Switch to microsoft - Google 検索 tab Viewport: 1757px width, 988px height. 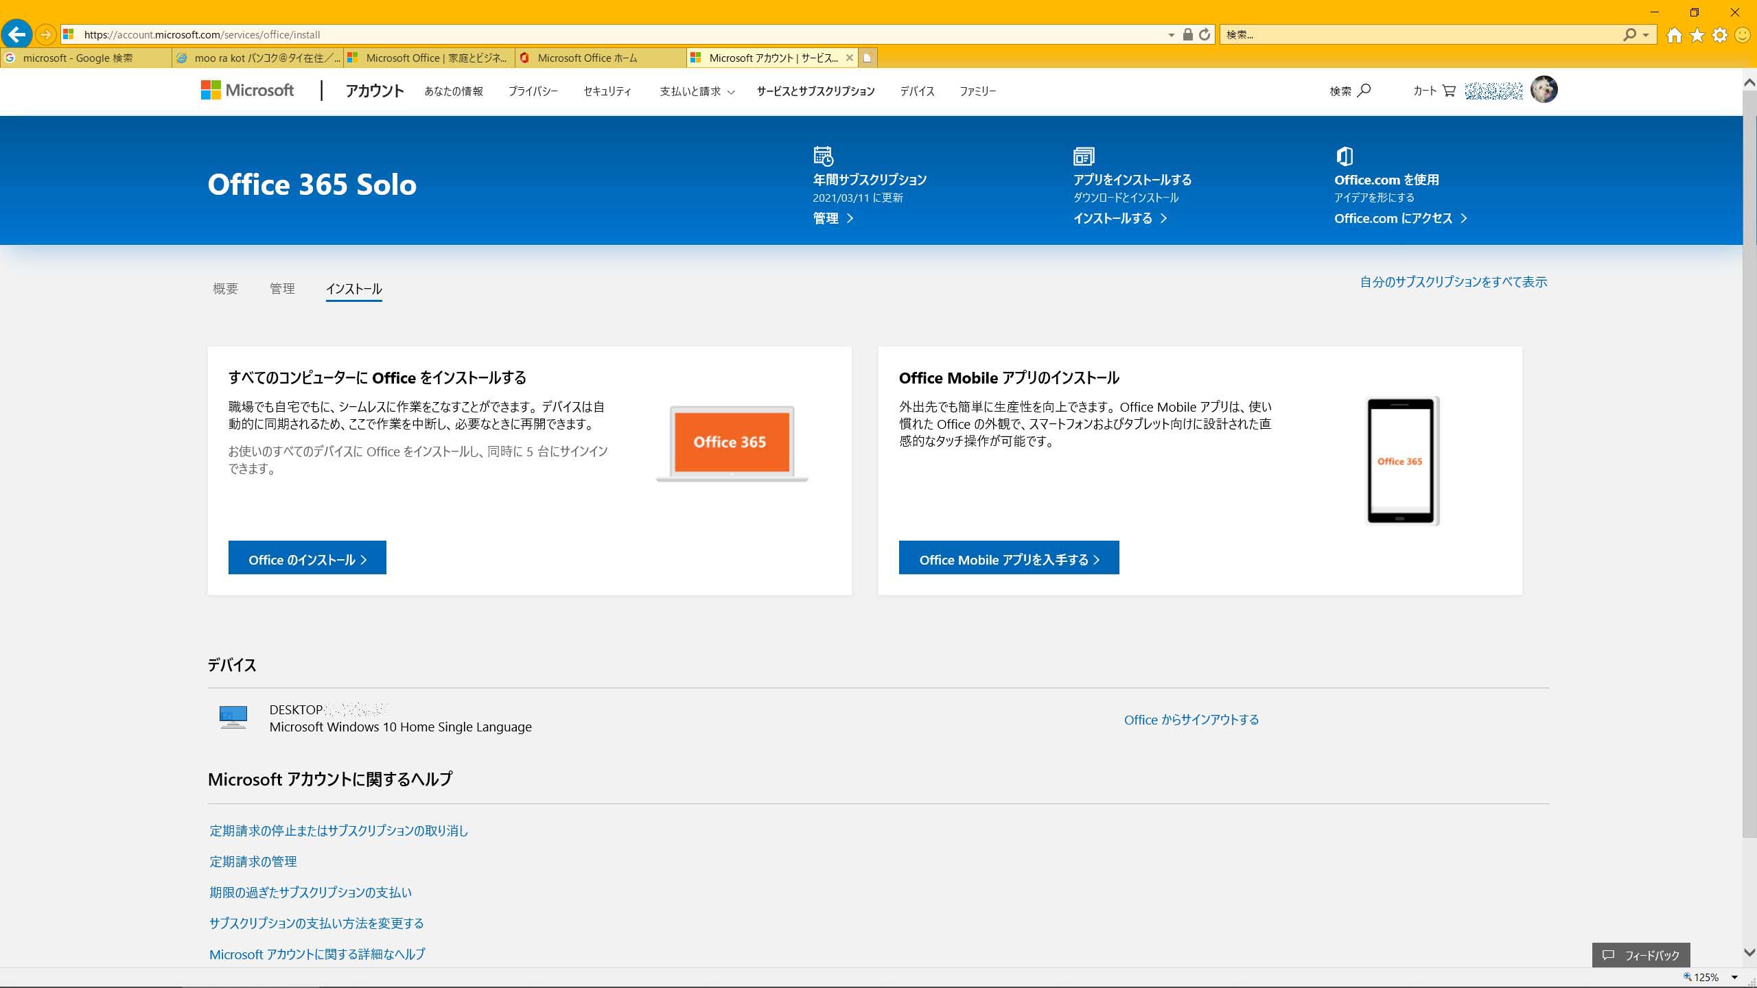click(x=86, y=58)
